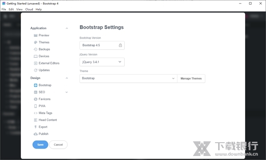
Task: Maximize the application window
Action: coord(250,4)
